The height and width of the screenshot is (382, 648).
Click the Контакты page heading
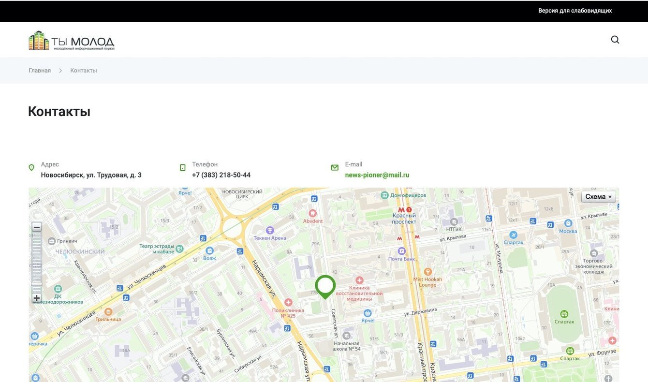(x=59, y=112)
